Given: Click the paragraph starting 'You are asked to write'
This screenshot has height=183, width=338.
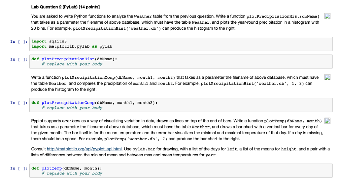Looking at the screenshot, I should [x=175, y=22].
